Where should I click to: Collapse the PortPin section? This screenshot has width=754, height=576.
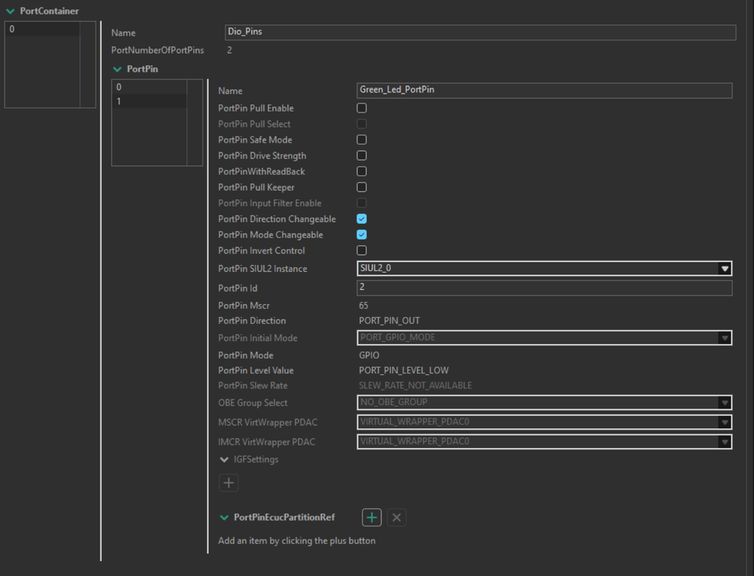coord(117,69)
